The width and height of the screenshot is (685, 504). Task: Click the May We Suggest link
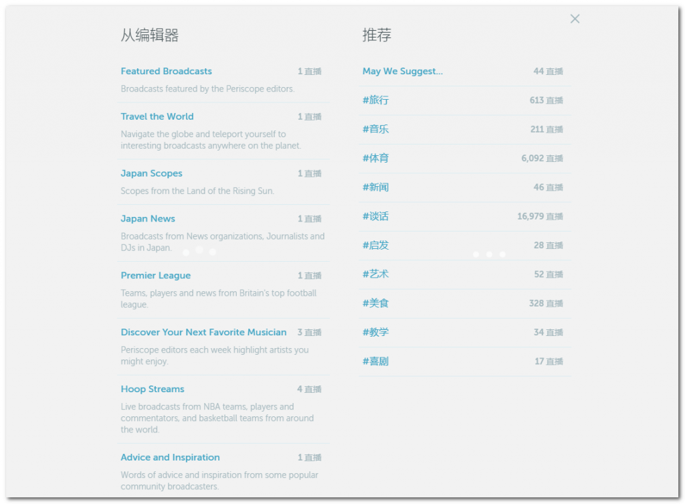(402, 71)
